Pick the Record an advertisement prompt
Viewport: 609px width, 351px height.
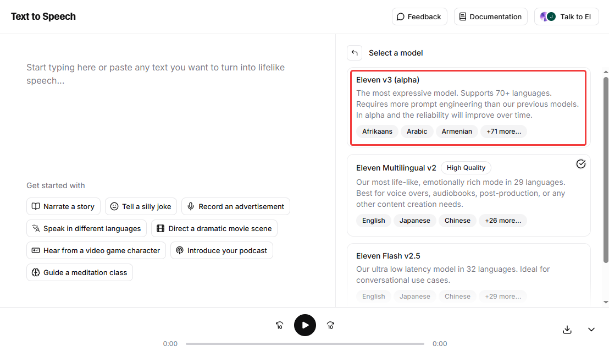[x=235, y=206]
